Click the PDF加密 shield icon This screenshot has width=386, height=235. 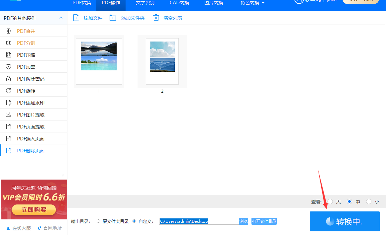(9, 67)
